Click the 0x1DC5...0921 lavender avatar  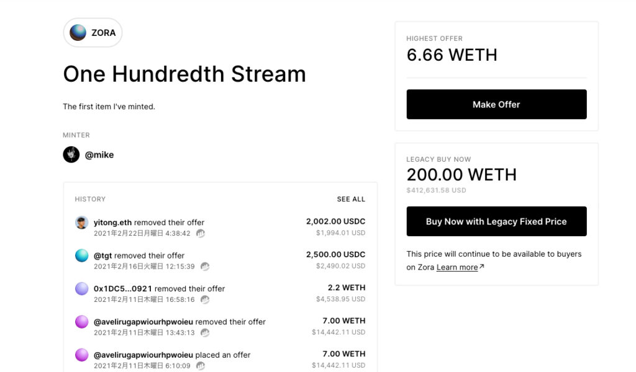81,289
